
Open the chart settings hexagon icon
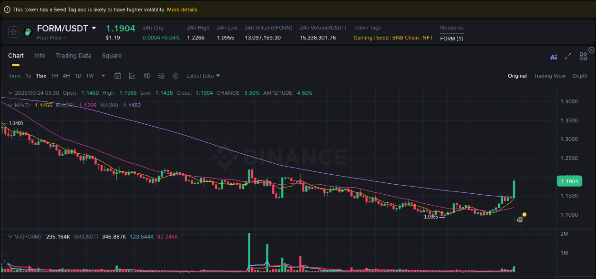point(175,75)
